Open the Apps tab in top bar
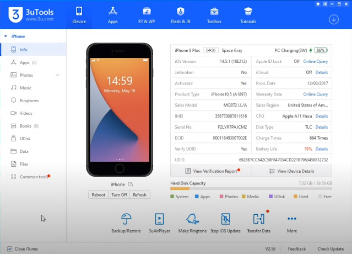 pos(113,15)
